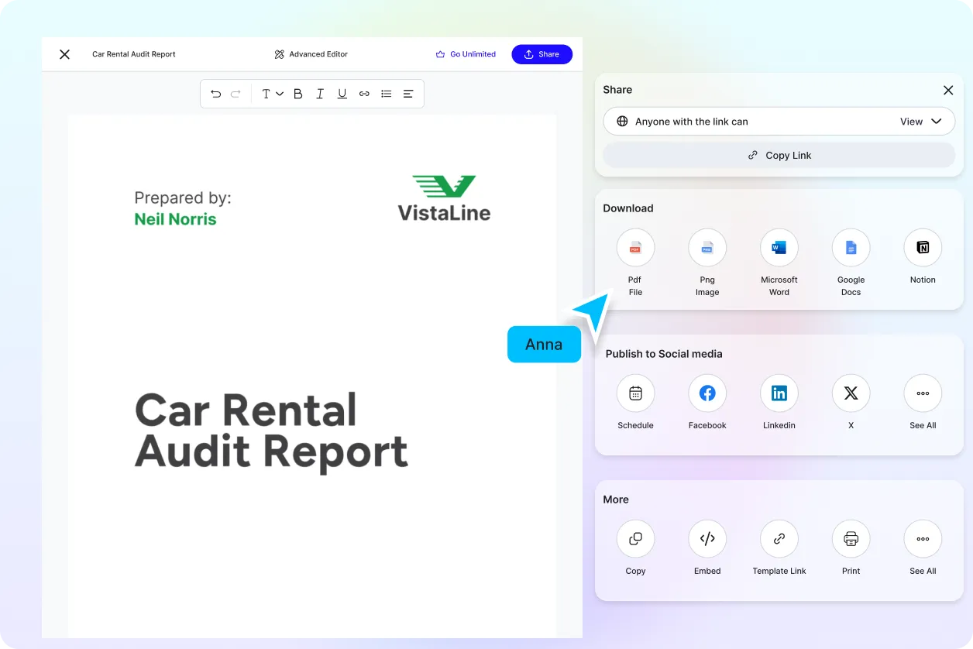973x649 pixels.
Task: Download the document as a Pdf File
Action: pyautogui.click(x=635, y=247)
